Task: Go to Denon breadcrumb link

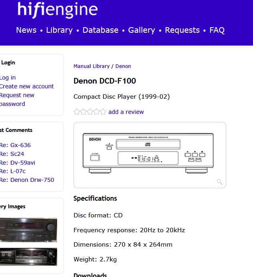Action: (x=123, y=66)
